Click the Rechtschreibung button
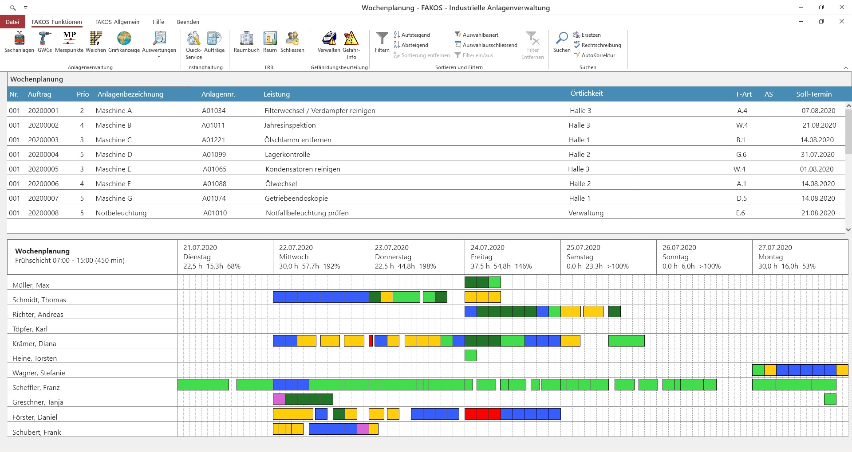Viewport: 852px width, 452px height. click(597, 45)
